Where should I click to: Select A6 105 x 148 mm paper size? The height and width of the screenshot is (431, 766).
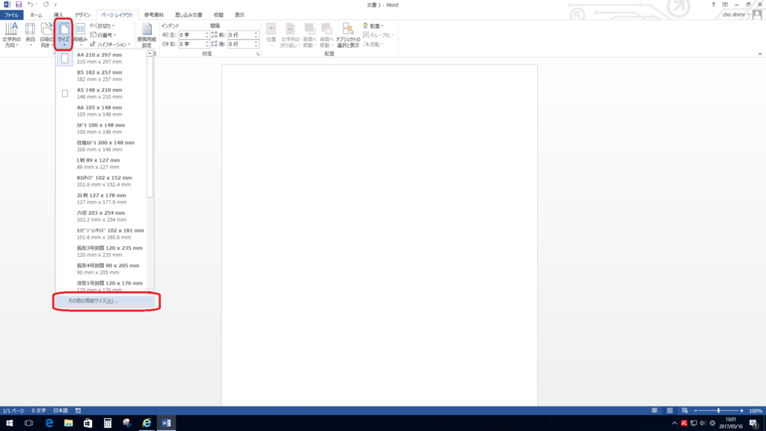click(x=101, y=111)
